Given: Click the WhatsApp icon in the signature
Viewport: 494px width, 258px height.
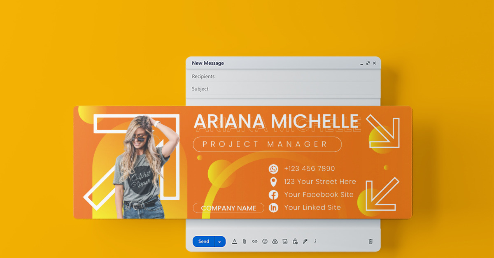Looking at the screenshot, I should tap(273, 169).
